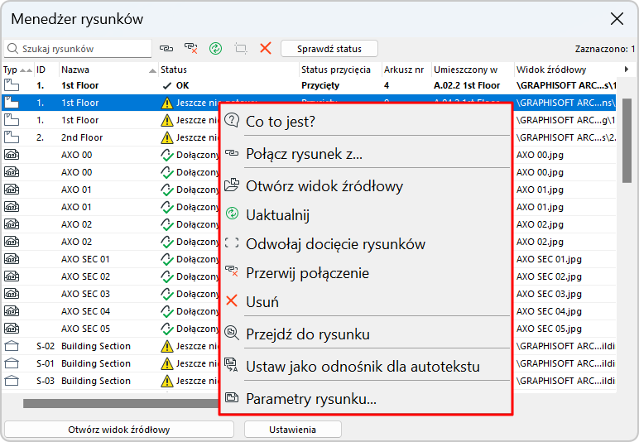This screenshot has width=639, height=442.
Task: Click the Break Link toolbar icon
Action: [190, 49]
